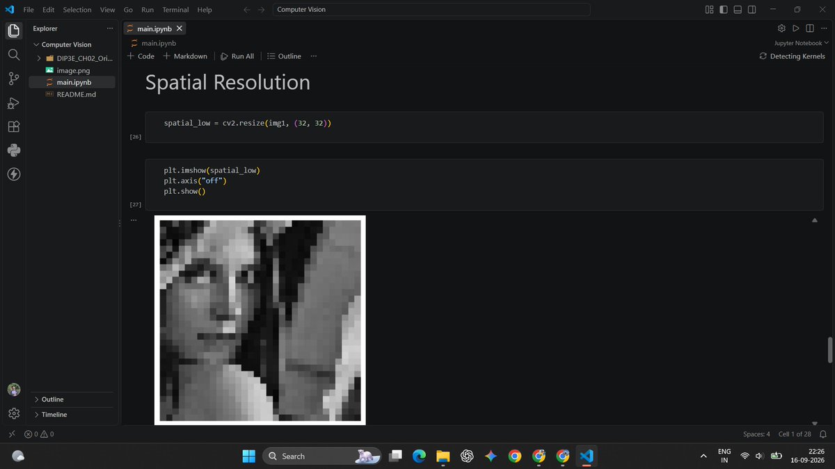Click the taskbar Search box
This screenshot has height=469, width=835.
[323, 456]
